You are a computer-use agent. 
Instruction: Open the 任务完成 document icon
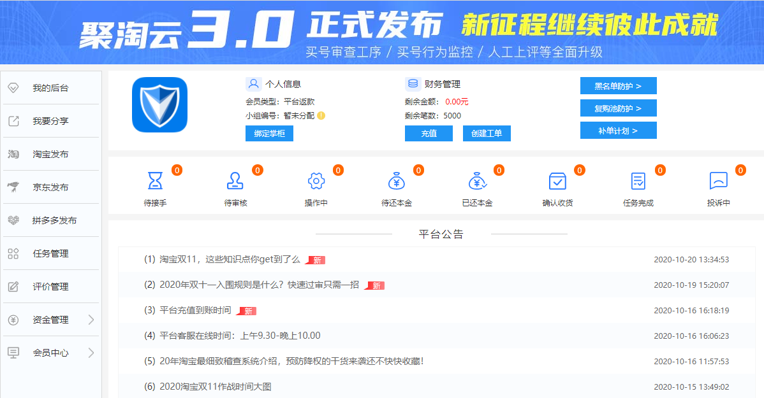click(x=638, y=180)
